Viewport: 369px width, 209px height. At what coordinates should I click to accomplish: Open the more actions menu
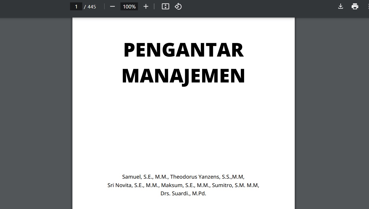click(368, 7)
